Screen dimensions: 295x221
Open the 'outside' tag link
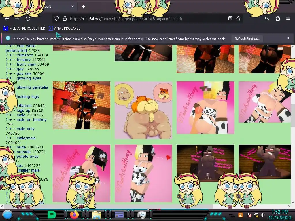[x=24, y=152]
